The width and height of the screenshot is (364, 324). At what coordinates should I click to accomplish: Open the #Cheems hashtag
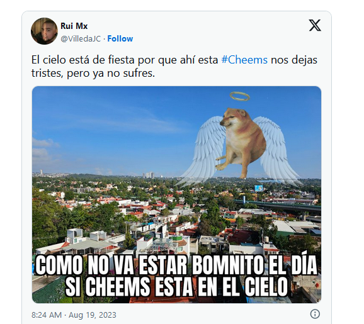[244, 60]
